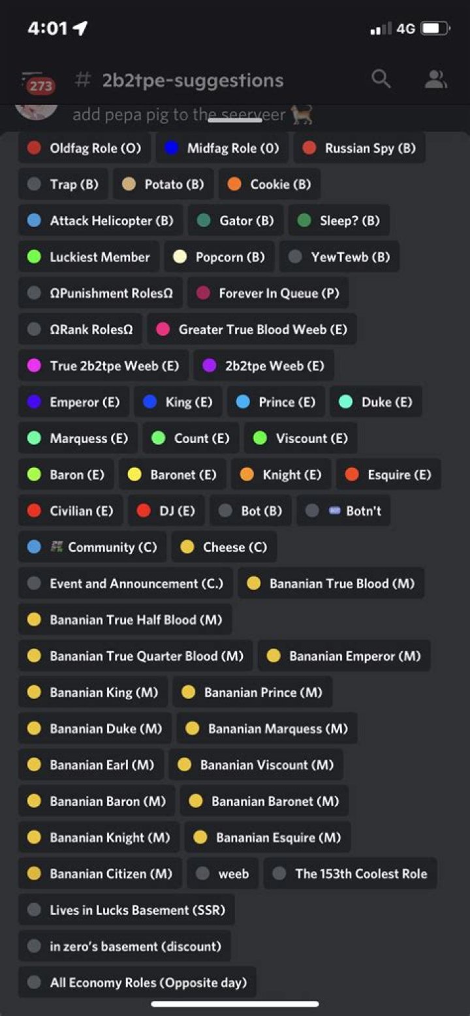The width and height of the screenshot is (470, 1016).
Task: Tap the All Economy Roles pill
Action: (136, 982)
